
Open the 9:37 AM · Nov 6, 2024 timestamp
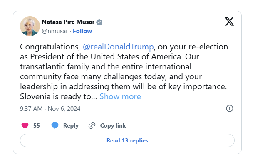pyautogui.click(x=50, y=109)
